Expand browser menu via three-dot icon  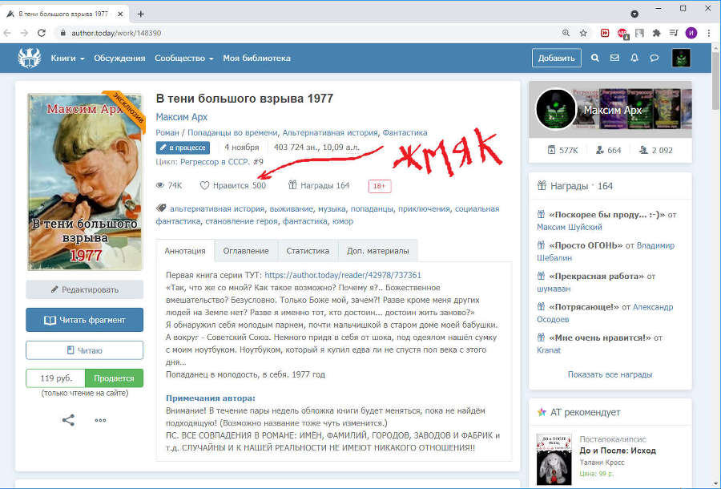(711, 33)
